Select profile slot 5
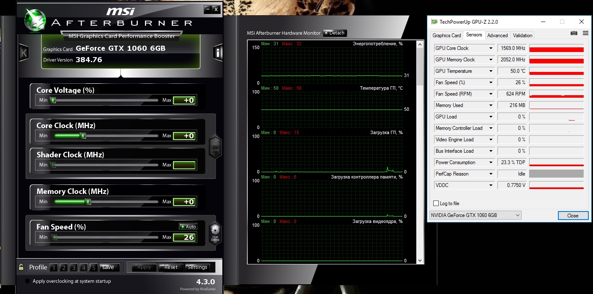Screen dimensions: 593x294 coord(94,267)
